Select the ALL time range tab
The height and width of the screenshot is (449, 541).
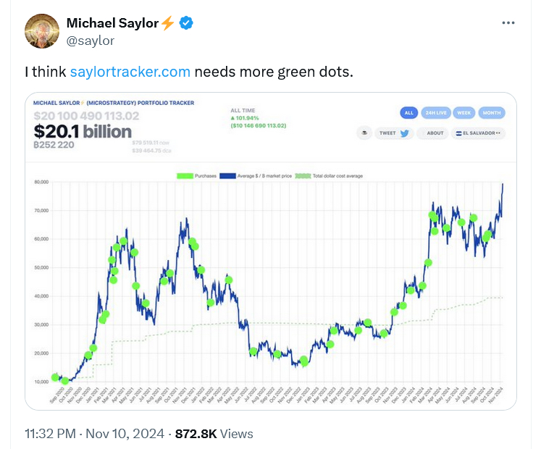[408, 113]
